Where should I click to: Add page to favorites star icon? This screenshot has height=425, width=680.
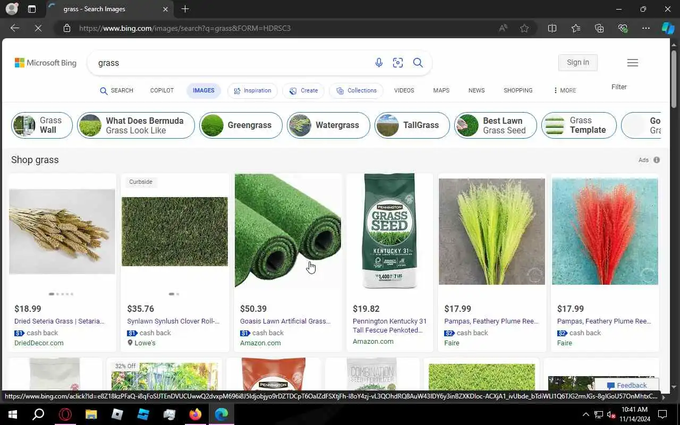point(524,28)
